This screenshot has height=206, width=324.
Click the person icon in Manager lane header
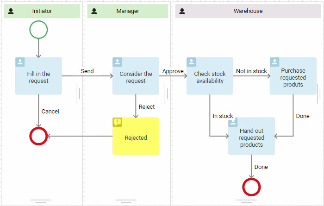point(94,11)
